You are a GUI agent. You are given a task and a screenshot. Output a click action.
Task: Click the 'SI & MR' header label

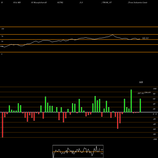[x=17, y=3]
